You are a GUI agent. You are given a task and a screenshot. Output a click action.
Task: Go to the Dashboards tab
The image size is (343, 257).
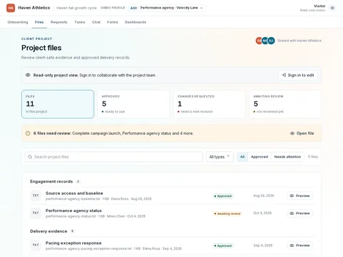[x=136, y=22]
